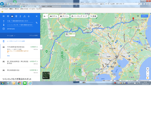Select the 第二東海自動車道 と 東名高速道路 route

tap(20, 63)
